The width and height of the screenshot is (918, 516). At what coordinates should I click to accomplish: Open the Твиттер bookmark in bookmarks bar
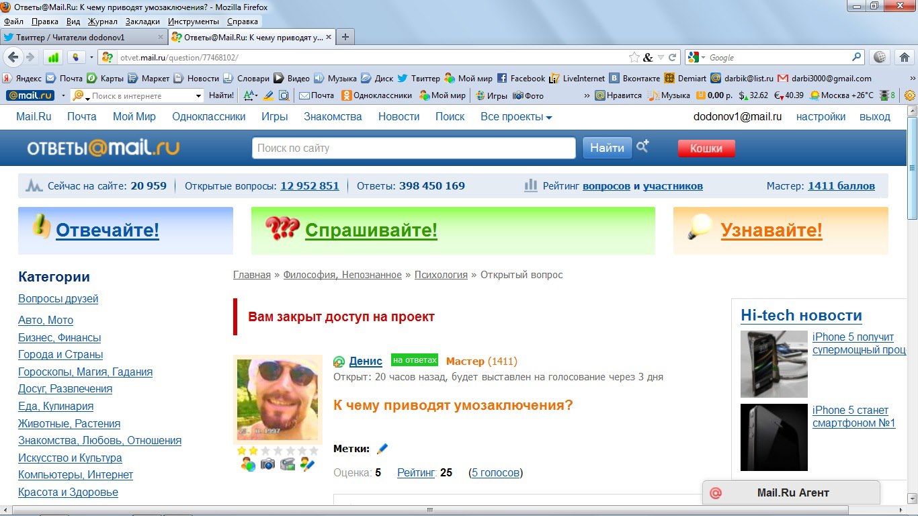pyautogui.click(x=418, y=78)
